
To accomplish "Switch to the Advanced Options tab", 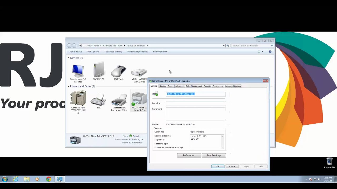I will (233, 86).
